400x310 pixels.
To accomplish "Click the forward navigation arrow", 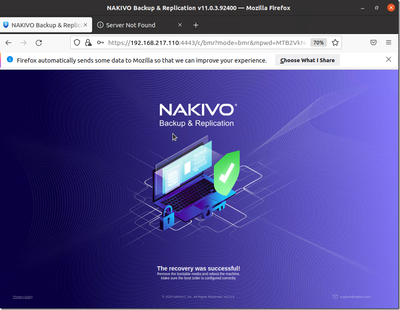I will pos(24,42).
